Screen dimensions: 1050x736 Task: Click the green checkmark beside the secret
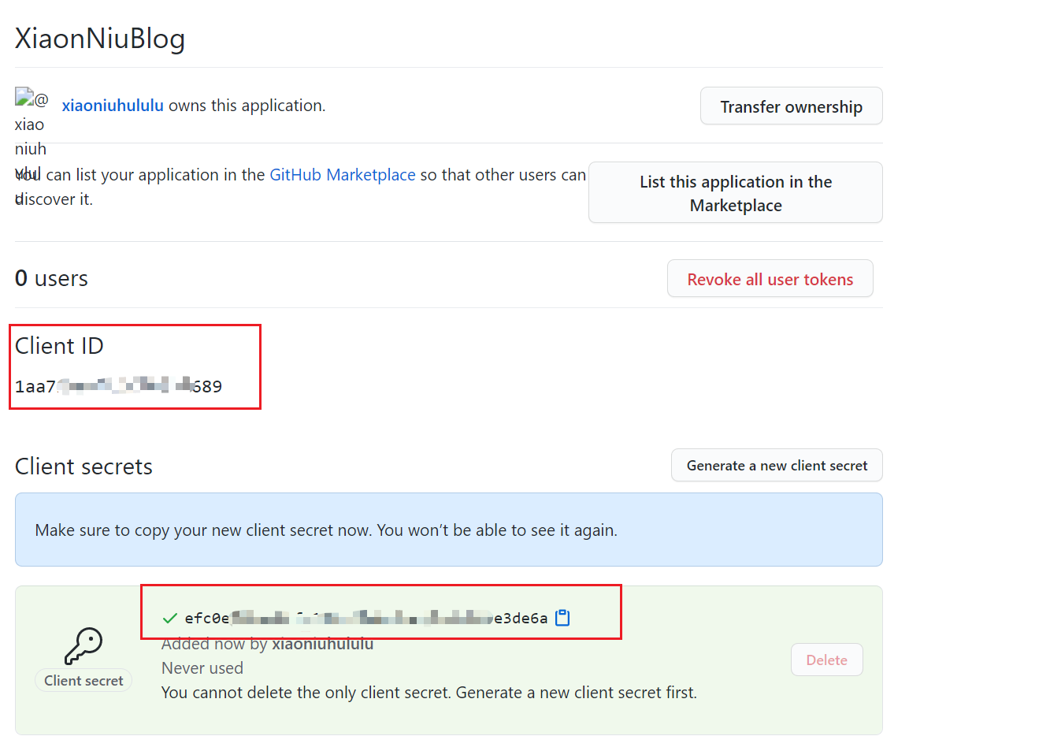[x=169, y=618]
